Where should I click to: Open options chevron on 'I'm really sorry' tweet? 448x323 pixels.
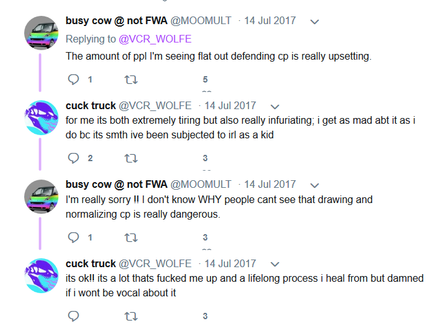click(315, 185)
